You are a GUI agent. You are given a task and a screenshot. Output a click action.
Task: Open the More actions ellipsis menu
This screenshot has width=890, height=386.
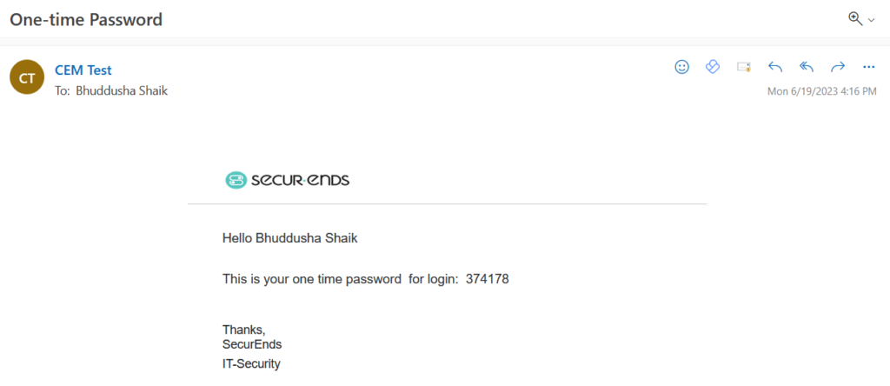point(868,67)
